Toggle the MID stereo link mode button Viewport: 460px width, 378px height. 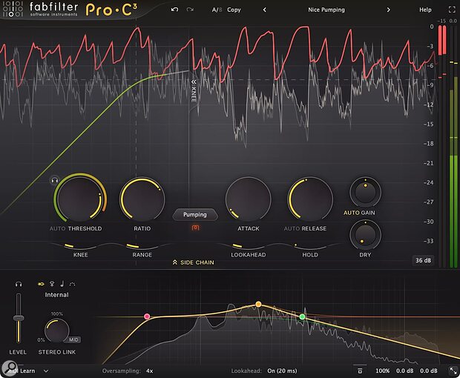[x=73, y=339]
